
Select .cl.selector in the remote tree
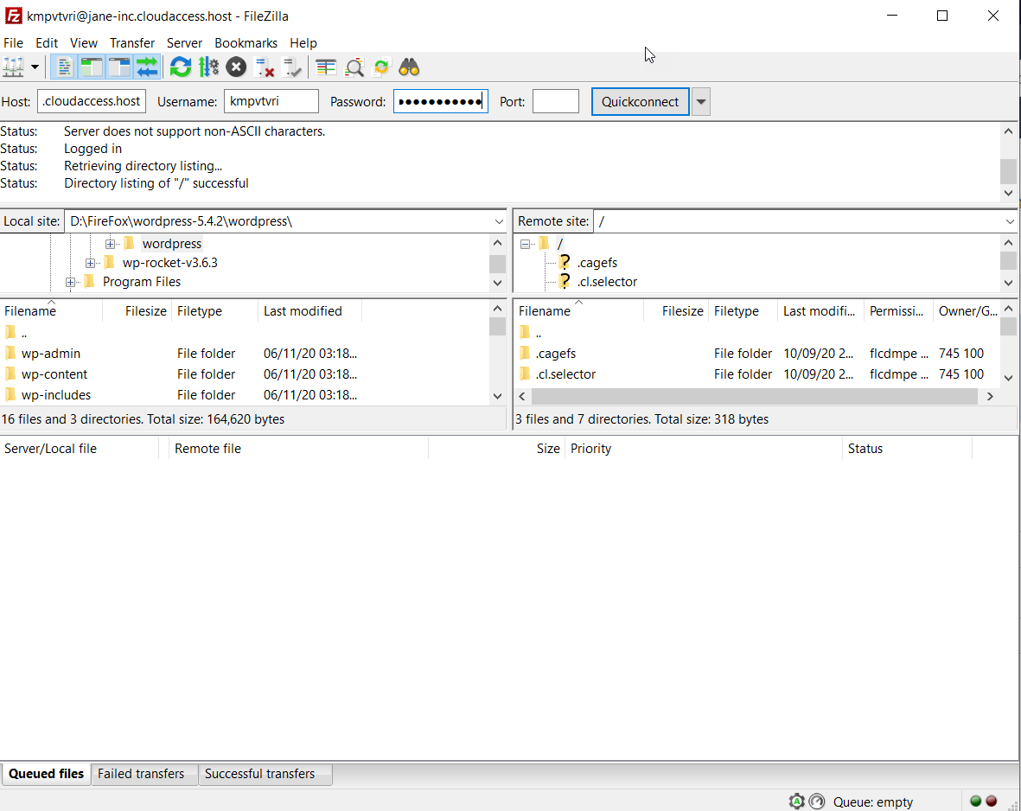pos(607,282)
